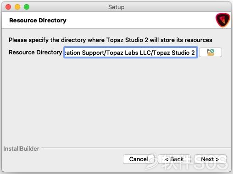Click the separator line beside InstallBuilder
Screen dimensions: 233x174
tap(136, 148)
